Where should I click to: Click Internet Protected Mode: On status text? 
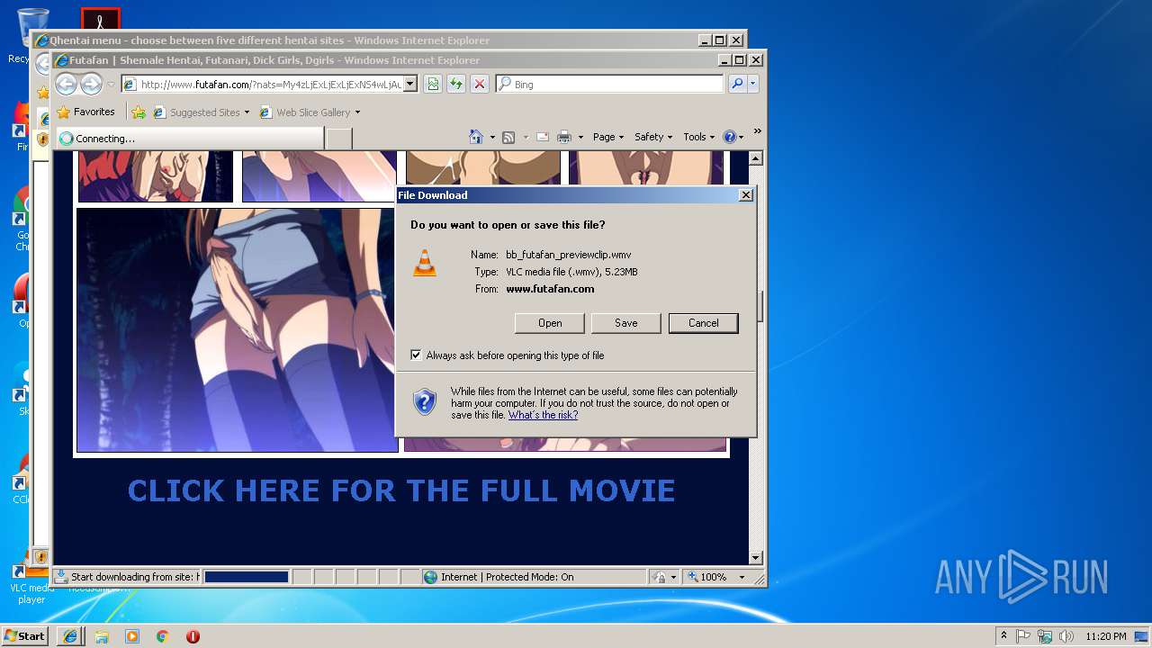(x=507, y=577)
